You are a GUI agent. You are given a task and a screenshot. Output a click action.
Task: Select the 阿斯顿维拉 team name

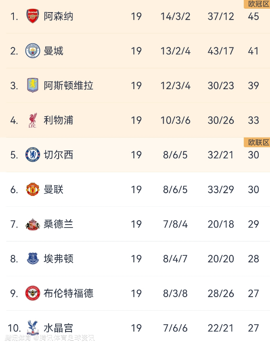point(68,85)
